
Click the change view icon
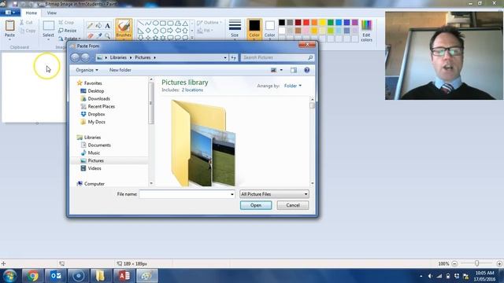tap(273, 70)
